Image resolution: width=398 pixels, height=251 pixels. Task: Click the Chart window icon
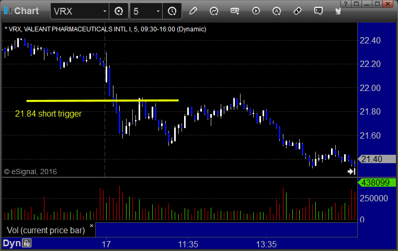pyautogui.click(x=8, y=11)
